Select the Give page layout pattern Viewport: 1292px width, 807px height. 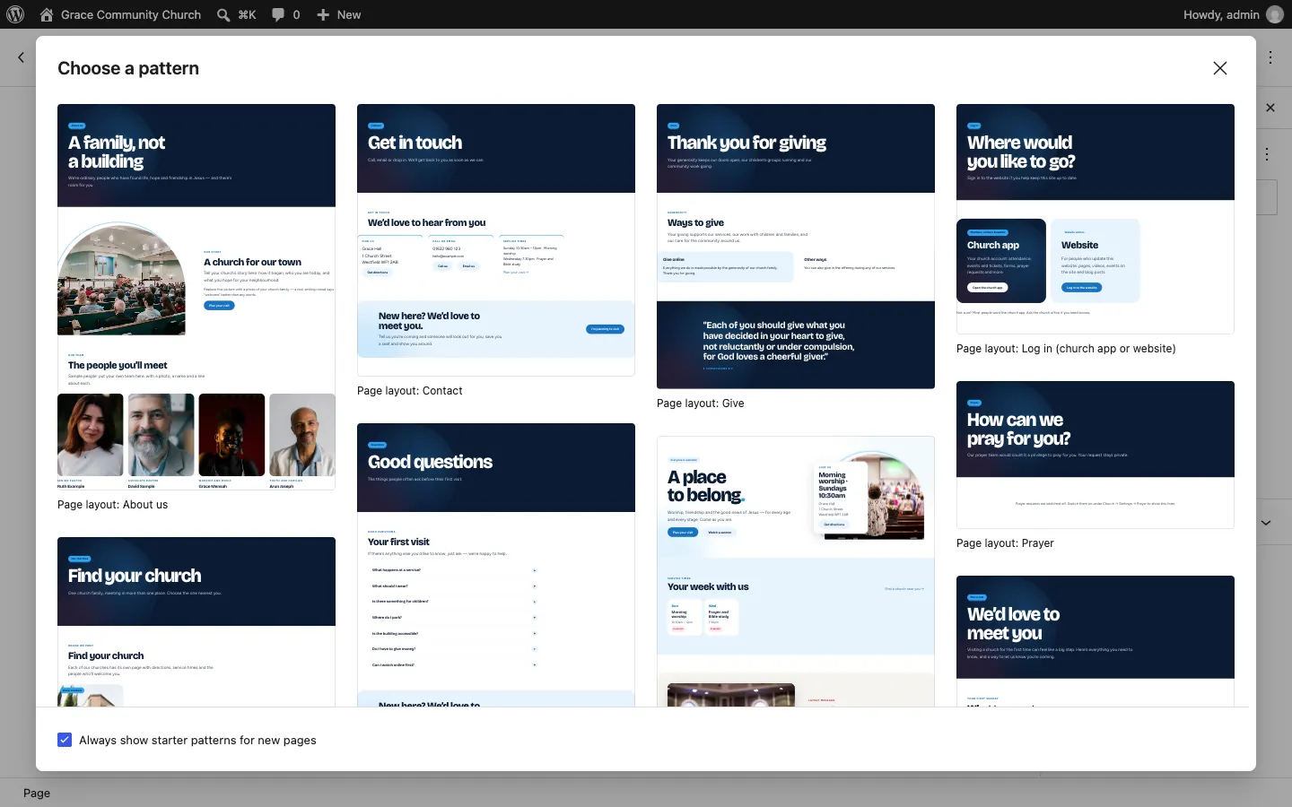tap(796, 246)
